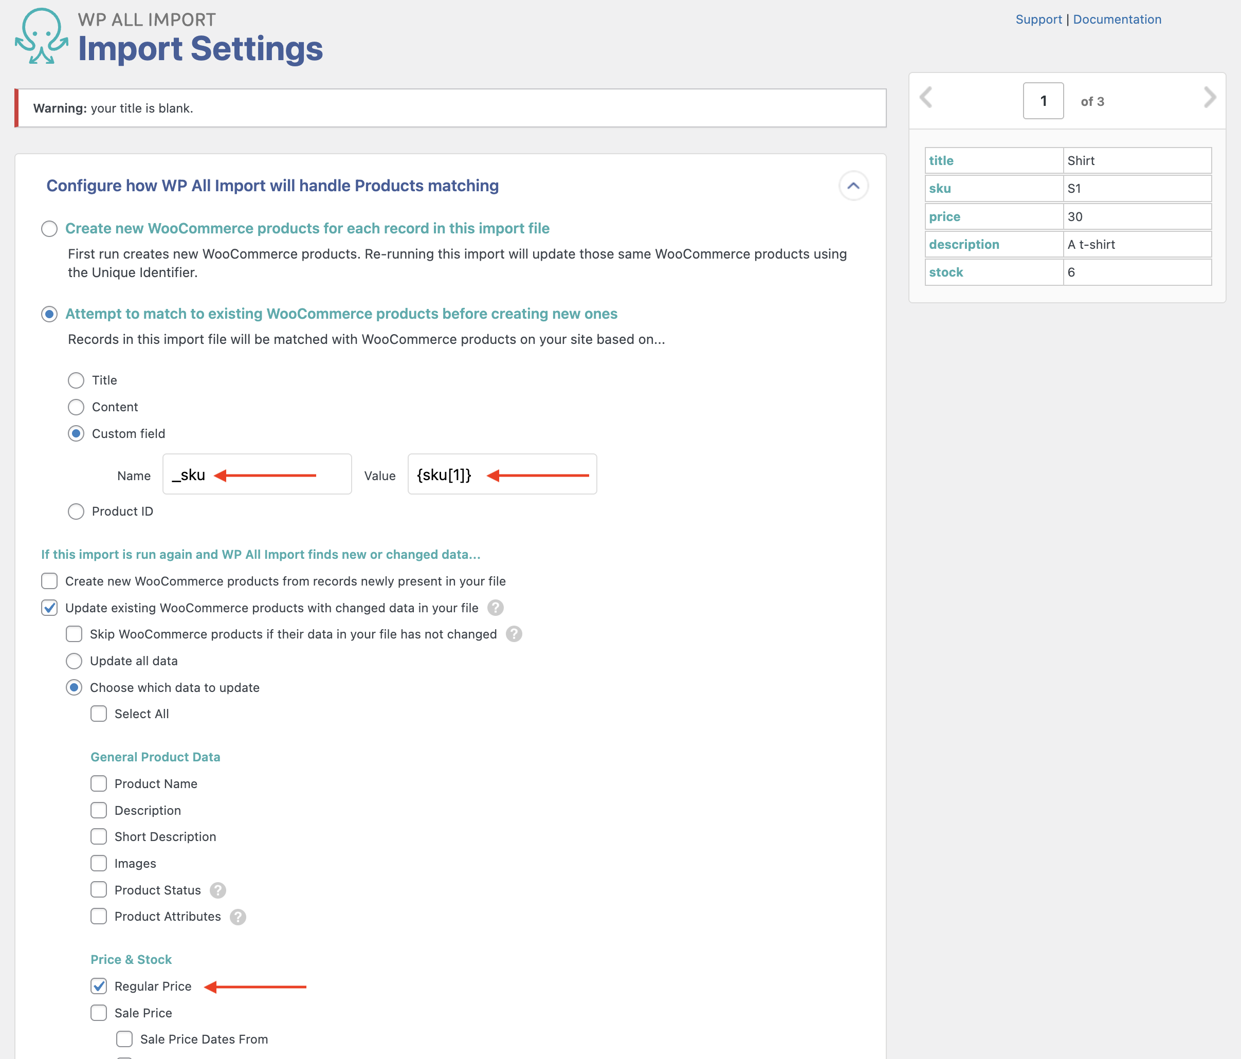This screenshot has width=1241, height=1059.
Task: Check the Images update option
Action: [x=99, y=864]
